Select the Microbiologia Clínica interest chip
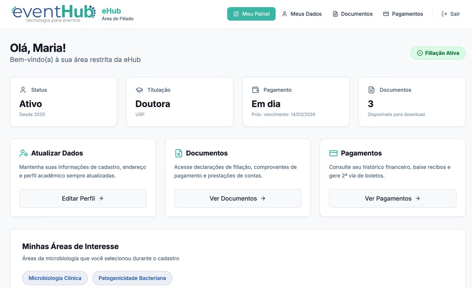The width and height of the screenshot is (472, 288). coord(55,278)
